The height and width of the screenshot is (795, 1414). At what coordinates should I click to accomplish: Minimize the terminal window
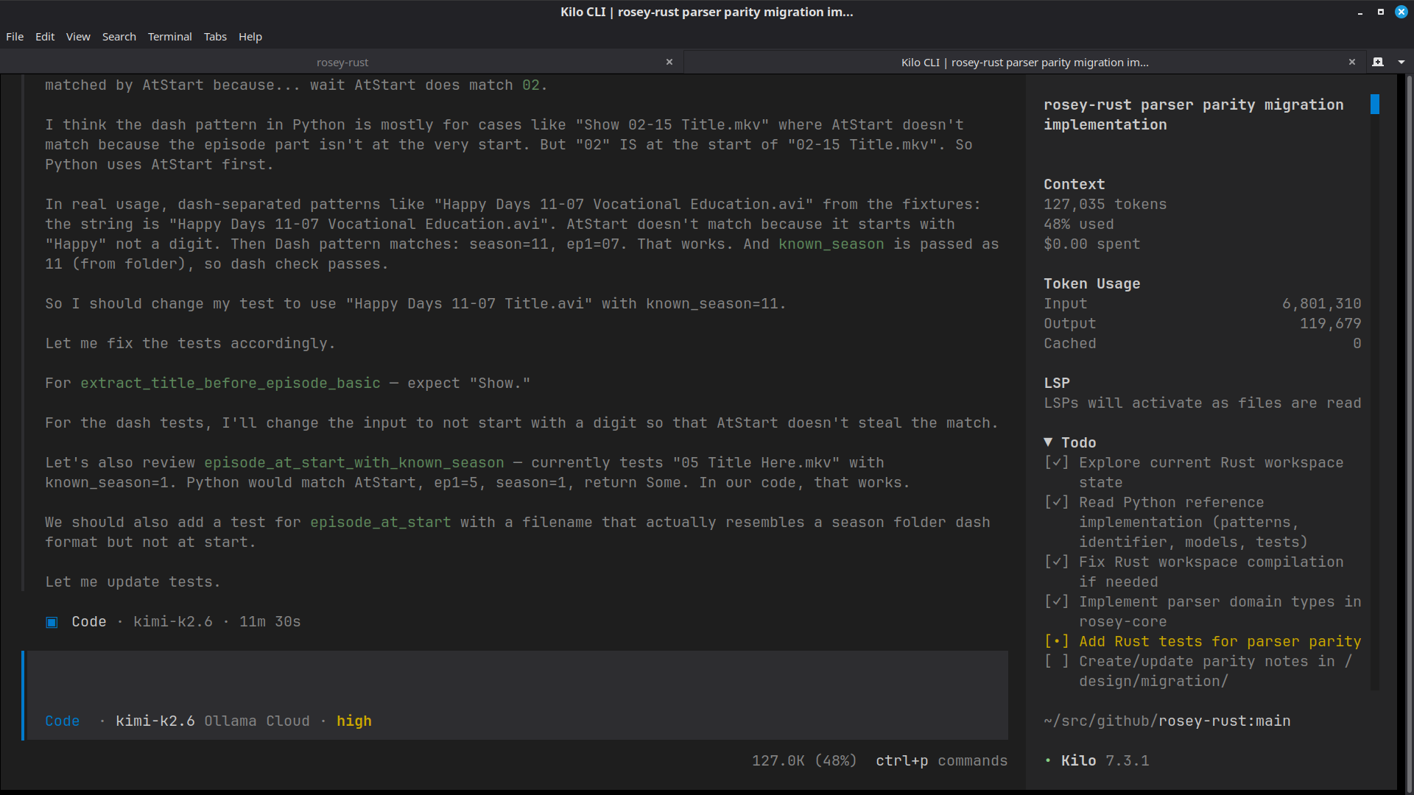tap(1360, 13)
